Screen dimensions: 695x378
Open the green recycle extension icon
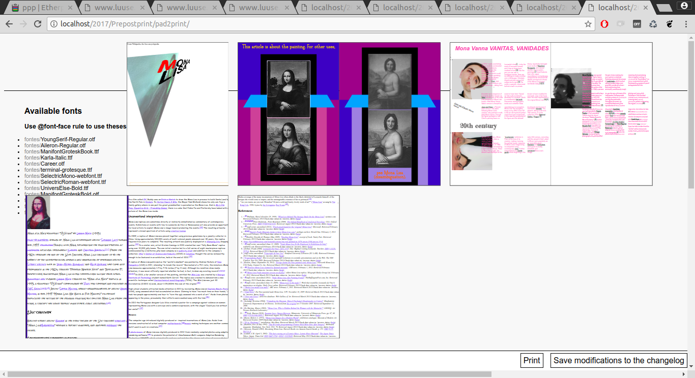[653, 24]
